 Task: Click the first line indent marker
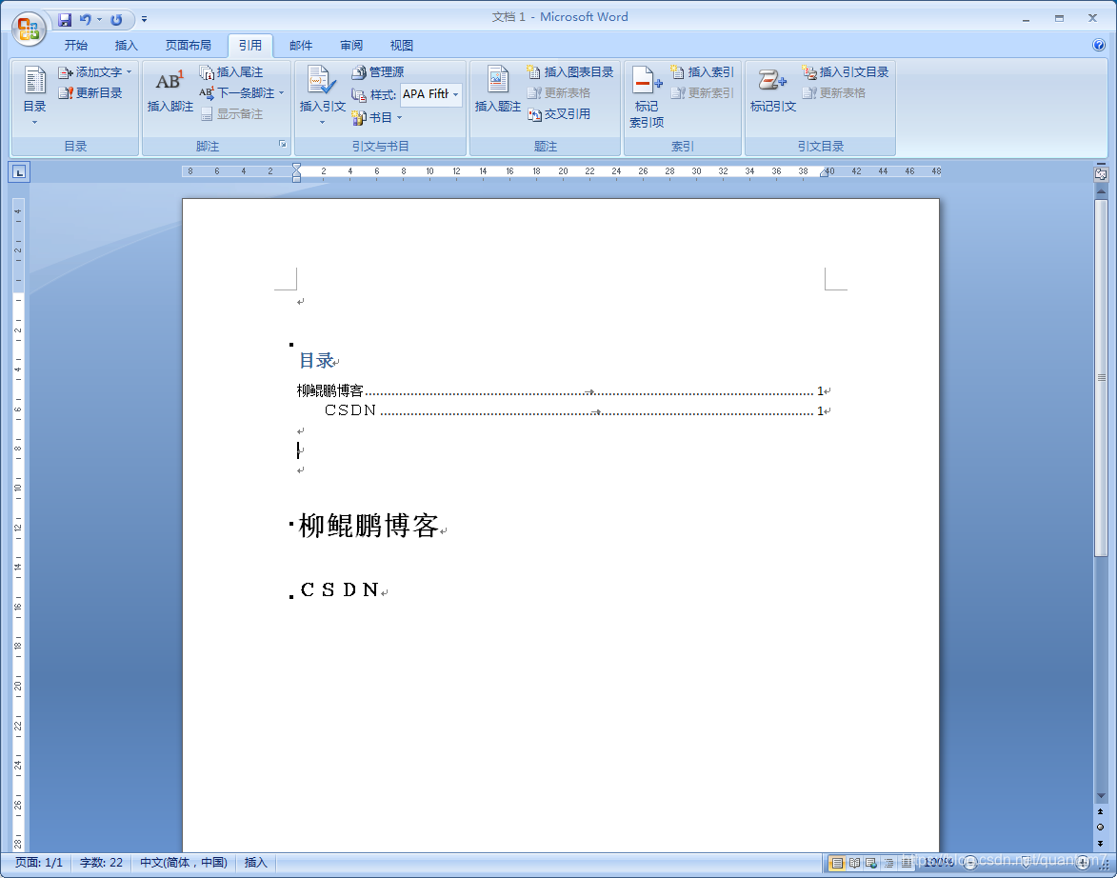296,166
